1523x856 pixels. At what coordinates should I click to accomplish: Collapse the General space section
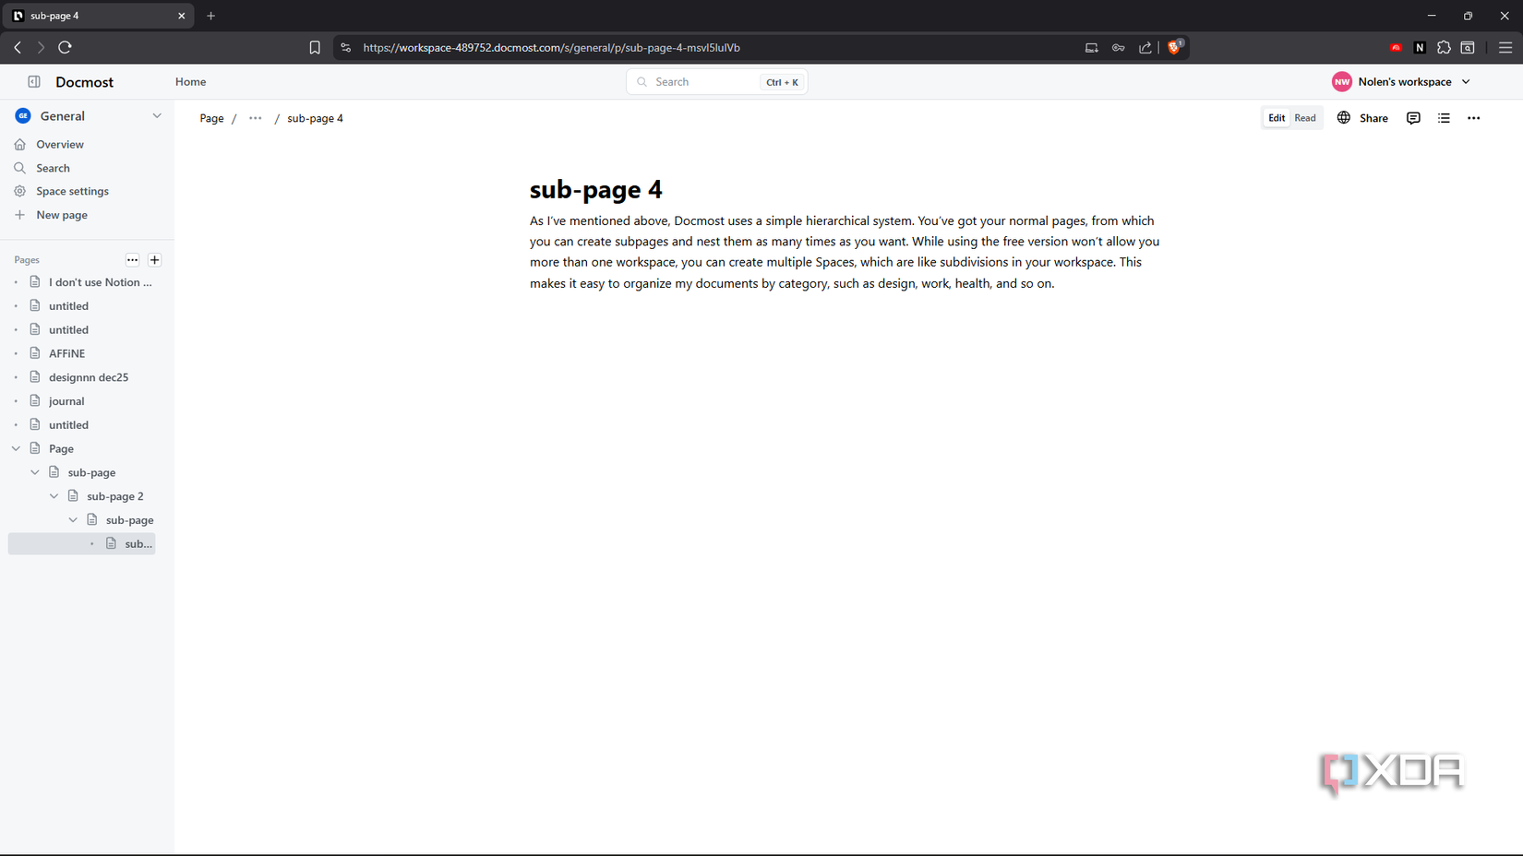pyautogui.click(x=157, y=115)
